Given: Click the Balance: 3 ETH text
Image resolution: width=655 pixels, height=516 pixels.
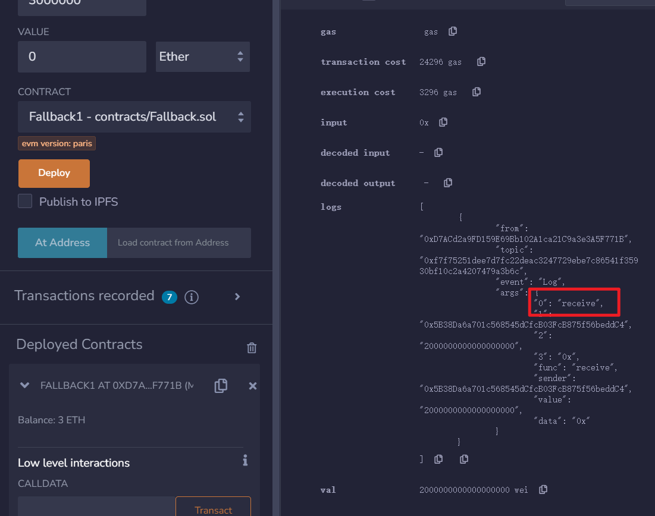Looking at the screenshot, I should tap(51, 420).
